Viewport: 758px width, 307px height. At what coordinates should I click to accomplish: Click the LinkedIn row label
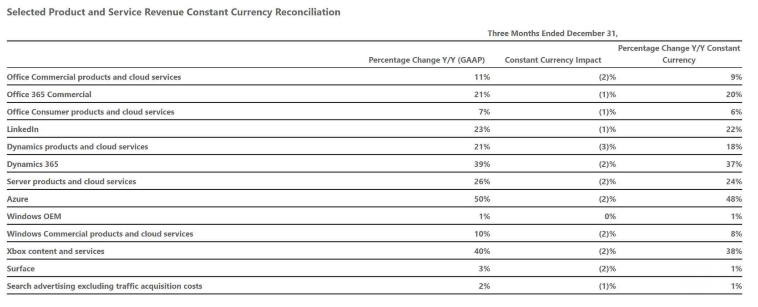click(x=23, y=129)
